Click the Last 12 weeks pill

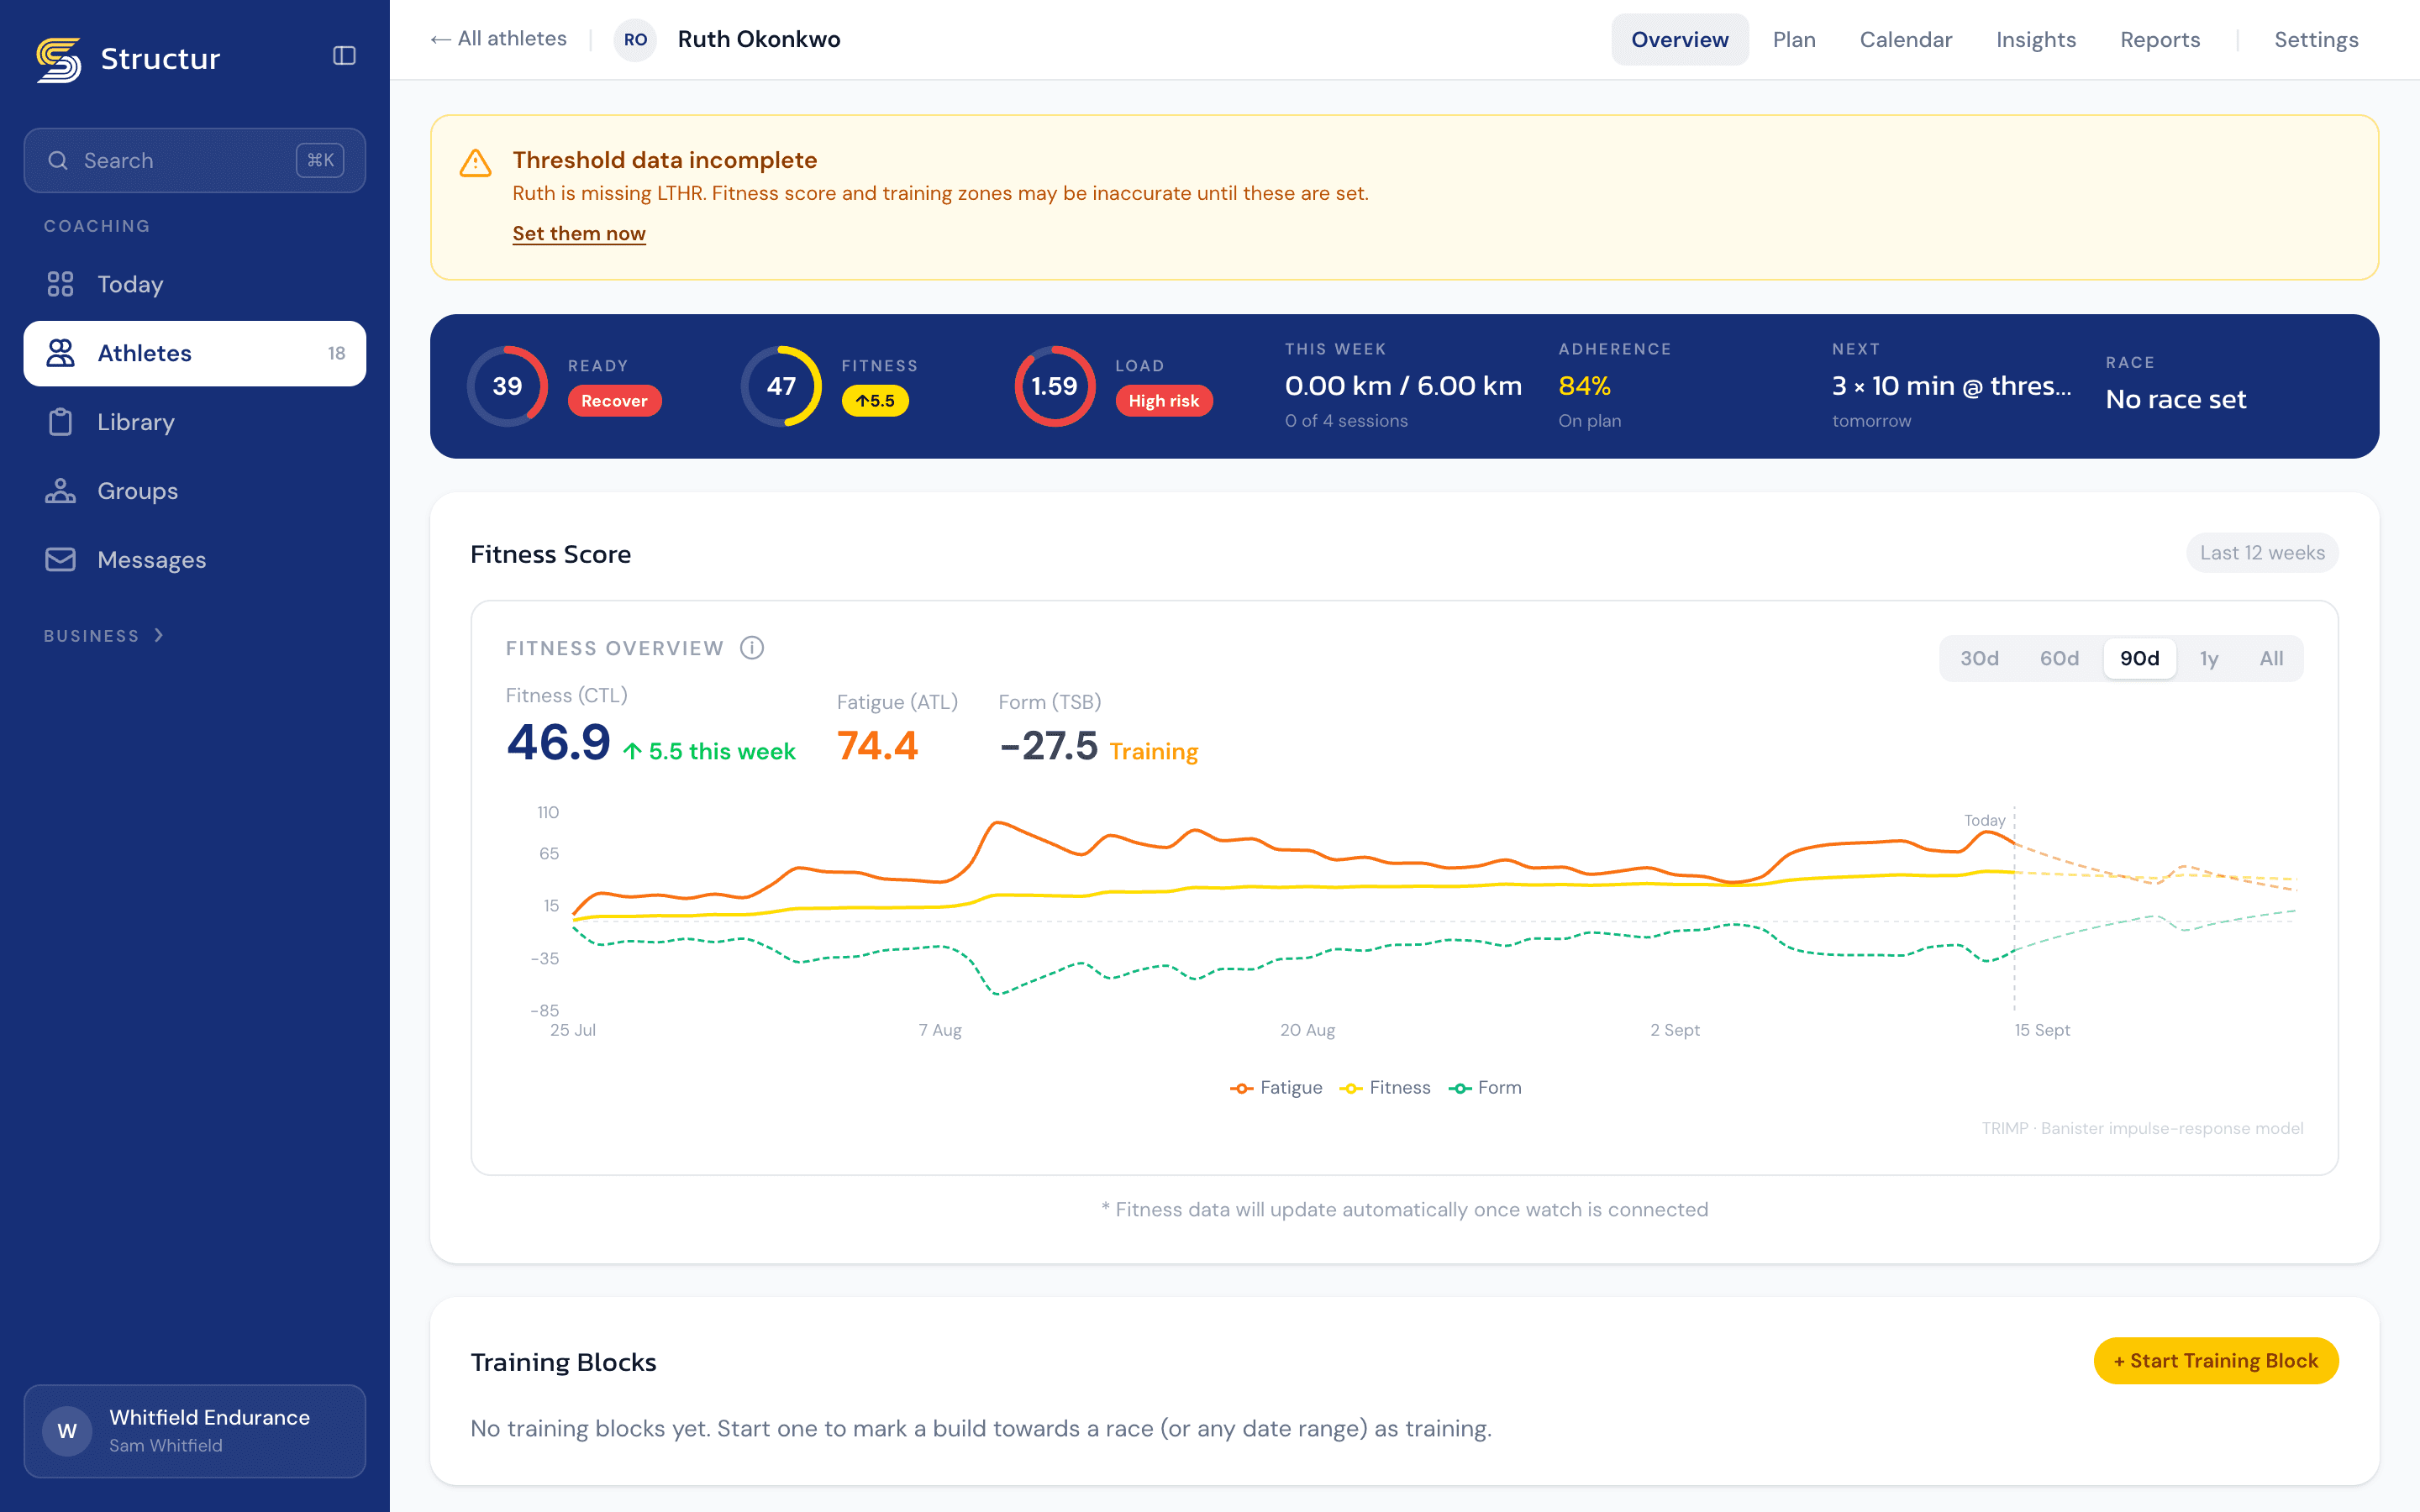tap(2262, 553)
